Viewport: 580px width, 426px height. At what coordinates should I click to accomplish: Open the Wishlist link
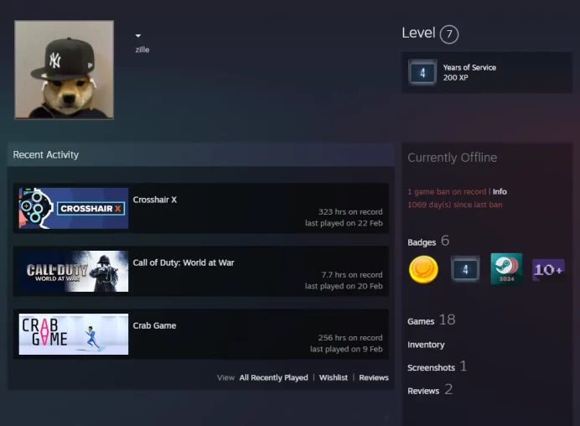[334, 377]
